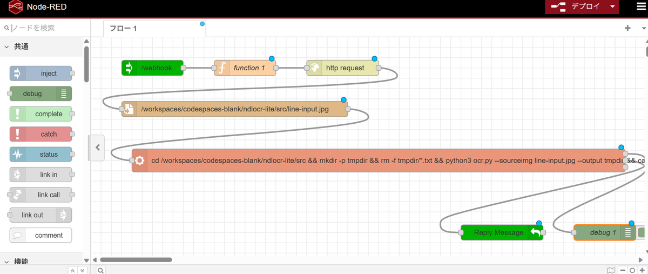Click the canvas horizontal scrollbar thumb
This screenshot has height=274, width=648.
pyautogui.click(x=136, y=259)
